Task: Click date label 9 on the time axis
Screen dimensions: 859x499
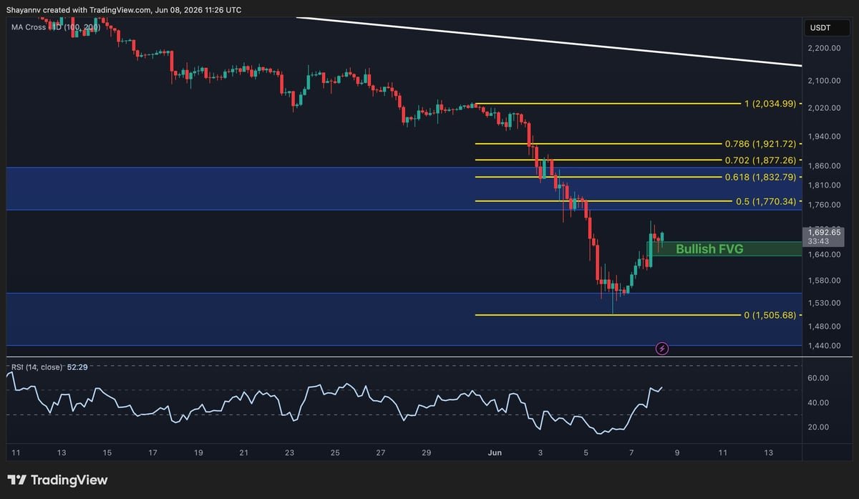Action: coord(676,452)
